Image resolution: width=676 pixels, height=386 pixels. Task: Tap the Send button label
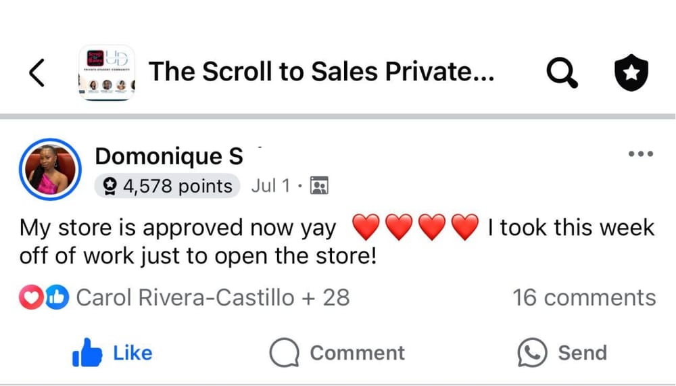[x=583, y=354]
